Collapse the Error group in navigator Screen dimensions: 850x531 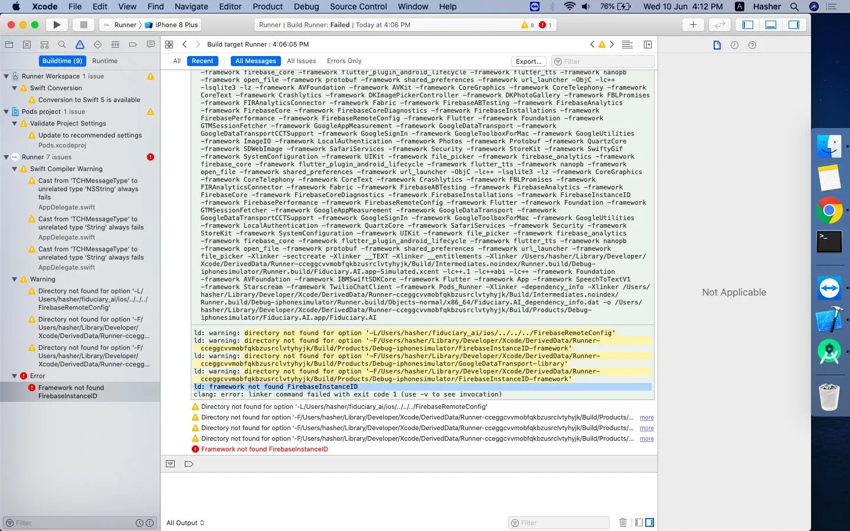pos(15,376)
